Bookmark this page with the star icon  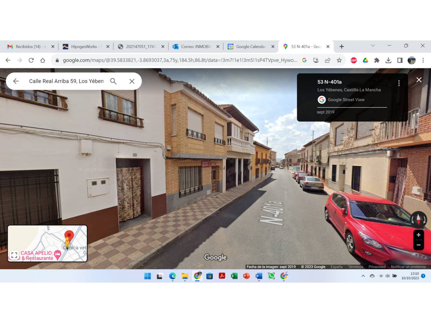(x=339, y=60)
